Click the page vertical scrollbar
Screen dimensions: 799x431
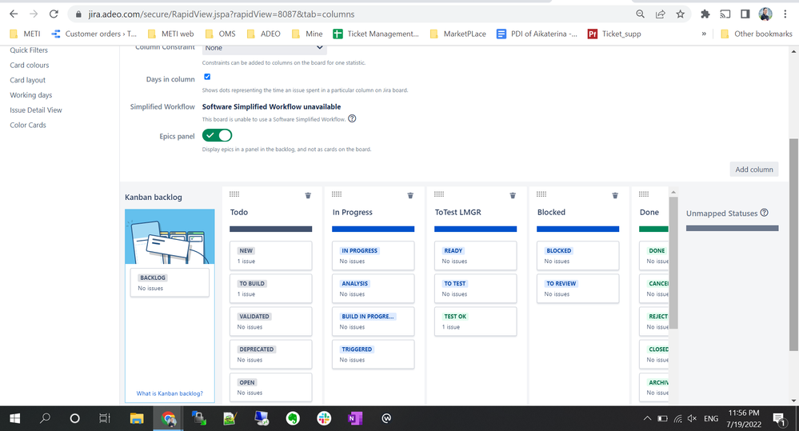(x=793, y=245)
